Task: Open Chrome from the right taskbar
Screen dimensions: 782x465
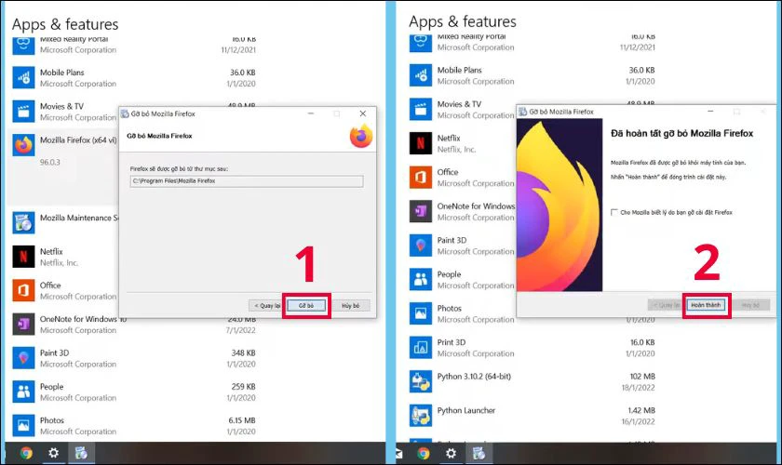Action: point(424,453)
